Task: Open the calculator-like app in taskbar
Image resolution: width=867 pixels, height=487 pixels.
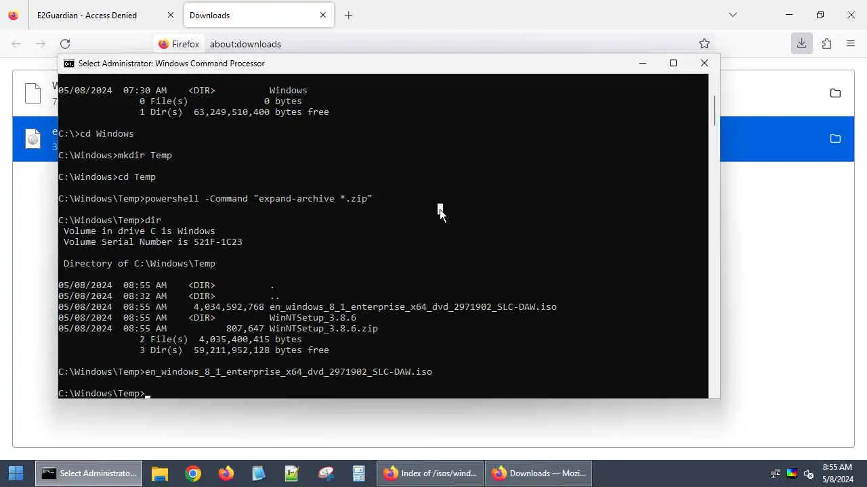Action: (359, 473)
